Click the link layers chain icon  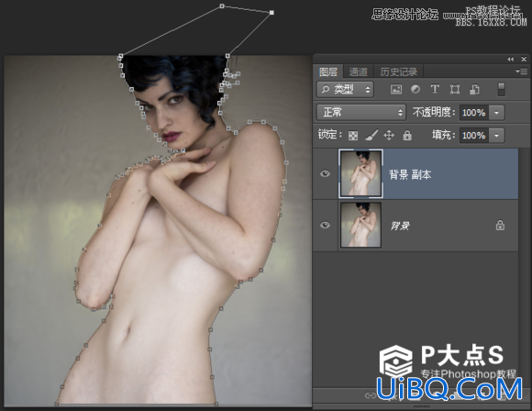coord(371,395)
